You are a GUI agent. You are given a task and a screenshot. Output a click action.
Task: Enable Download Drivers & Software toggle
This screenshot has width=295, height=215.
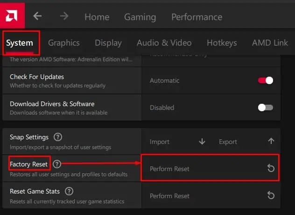pyautogui.click(x=265, y=107)
